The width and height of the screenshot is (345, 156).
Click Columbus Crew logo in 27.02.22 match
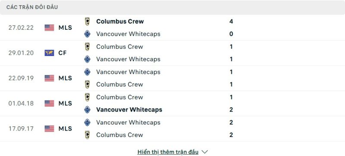pyautogui.click(x=88, y=22)
